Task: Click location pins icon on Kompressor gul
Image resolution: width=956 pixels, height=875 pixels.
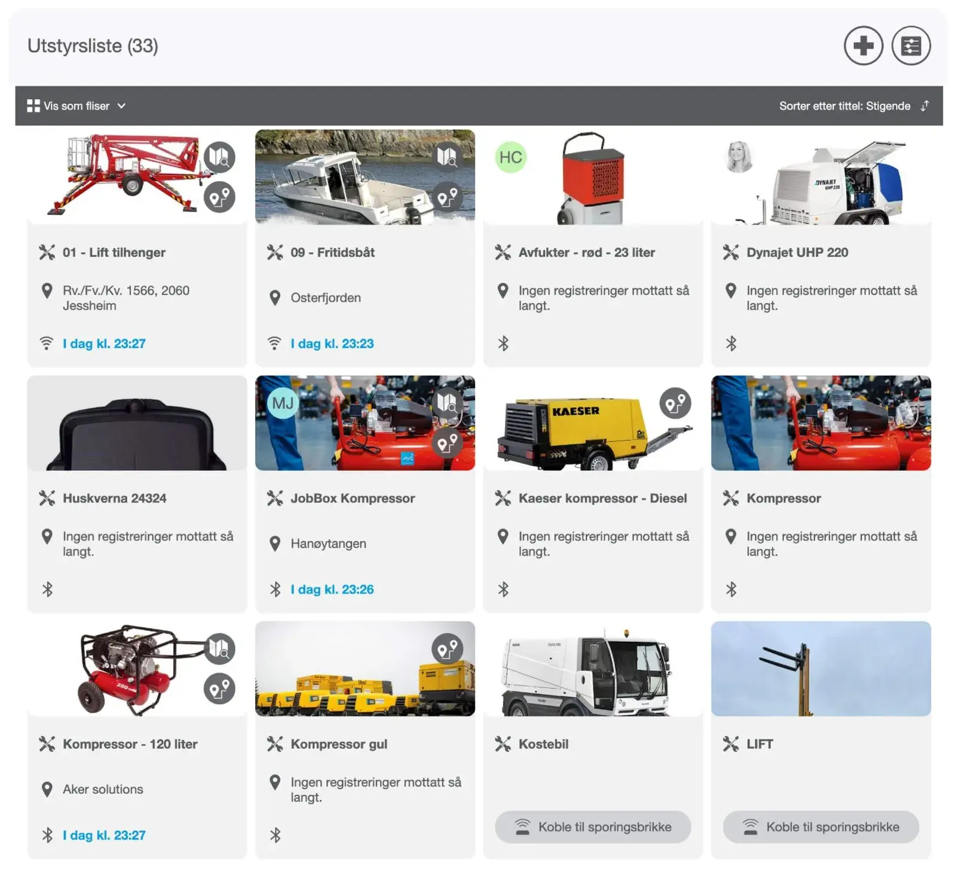Action: click(x=447, y=649)
